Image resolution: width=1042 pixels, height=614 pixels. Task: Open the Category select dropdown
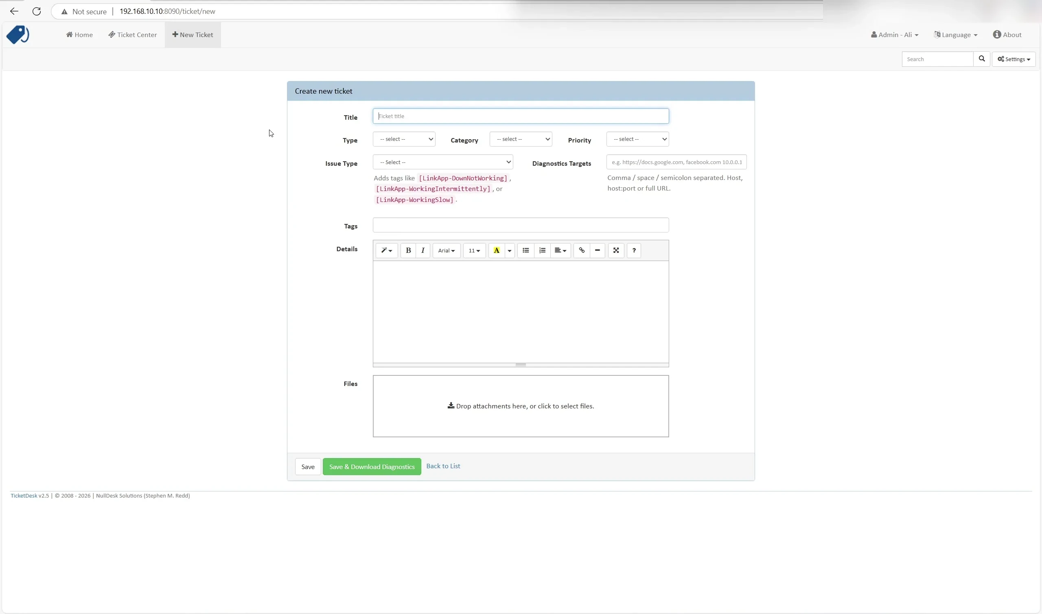pyautogui.click(x=521, y=139)
